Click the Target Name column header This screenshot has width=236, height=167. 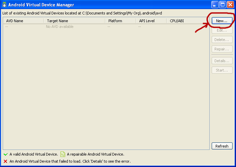(74, 21)
